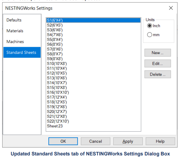Select sheet S21(12'X8') in list
Viewport: 180px width, 157px height.
pos(93,116)
